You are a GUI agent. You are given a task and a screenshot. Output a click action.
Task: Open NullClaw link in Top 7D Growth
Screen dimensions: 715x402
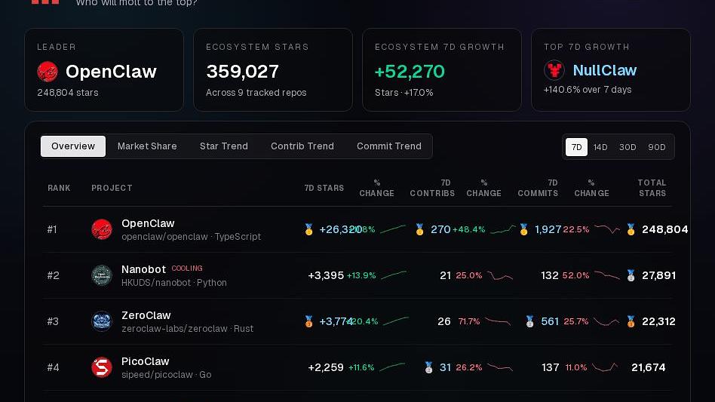pyautogui.click(x=605, y=70)
